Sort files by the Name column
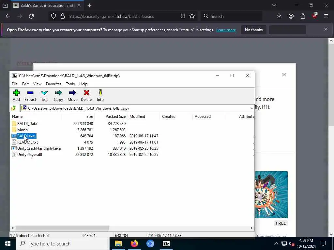This screenshot has width=334, height=250. click(x=36, y=117)
